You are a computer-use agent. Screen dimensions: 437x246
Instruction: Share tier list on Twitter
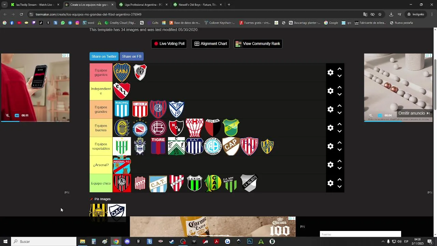(x=104, y=56)
